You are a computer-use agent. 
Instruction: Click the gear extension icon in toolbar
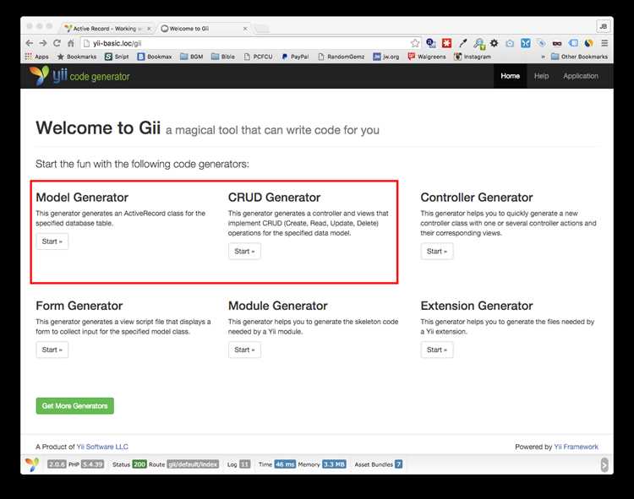495,43
